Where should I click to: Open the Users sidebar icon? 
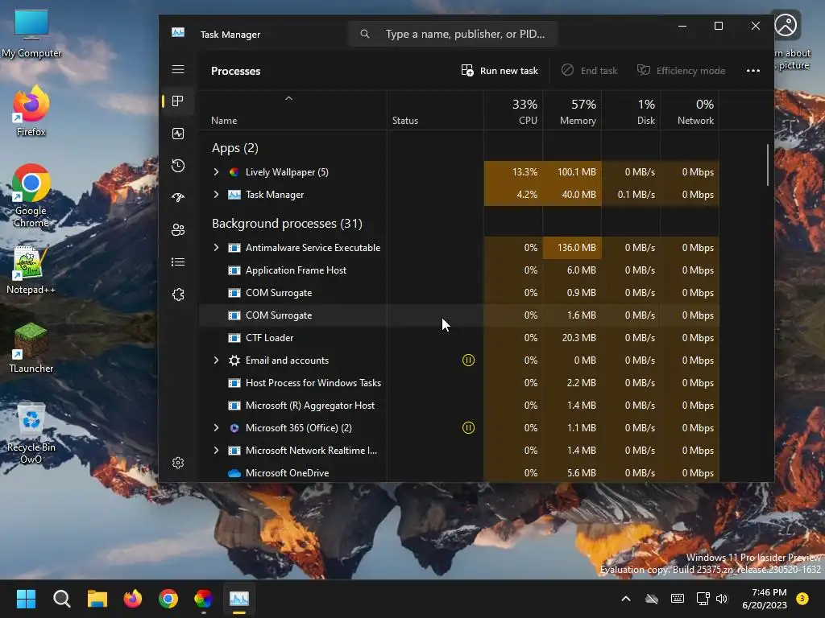pyautogui.click(x=178, y=229)
